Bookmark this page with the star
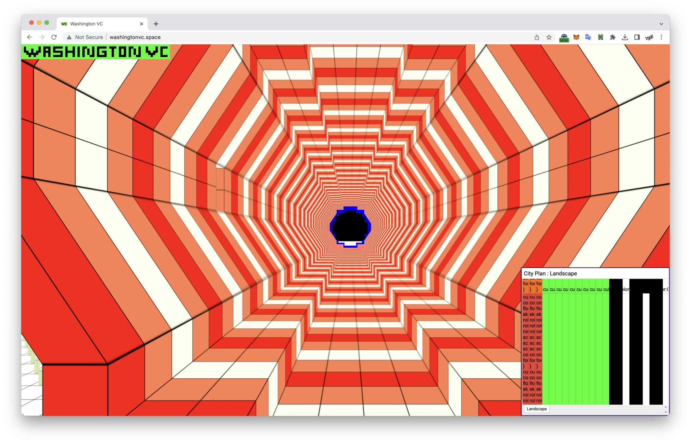The height and width of the screenshot is (444, 691). (x=549, y=37)
